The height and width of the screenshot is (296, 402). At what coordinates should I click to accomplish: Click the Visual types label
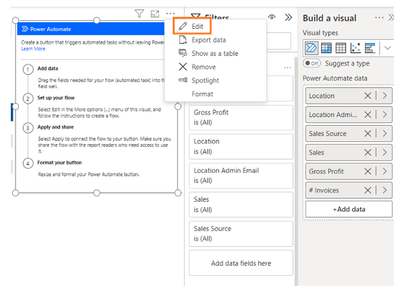[x=320, y=33]
